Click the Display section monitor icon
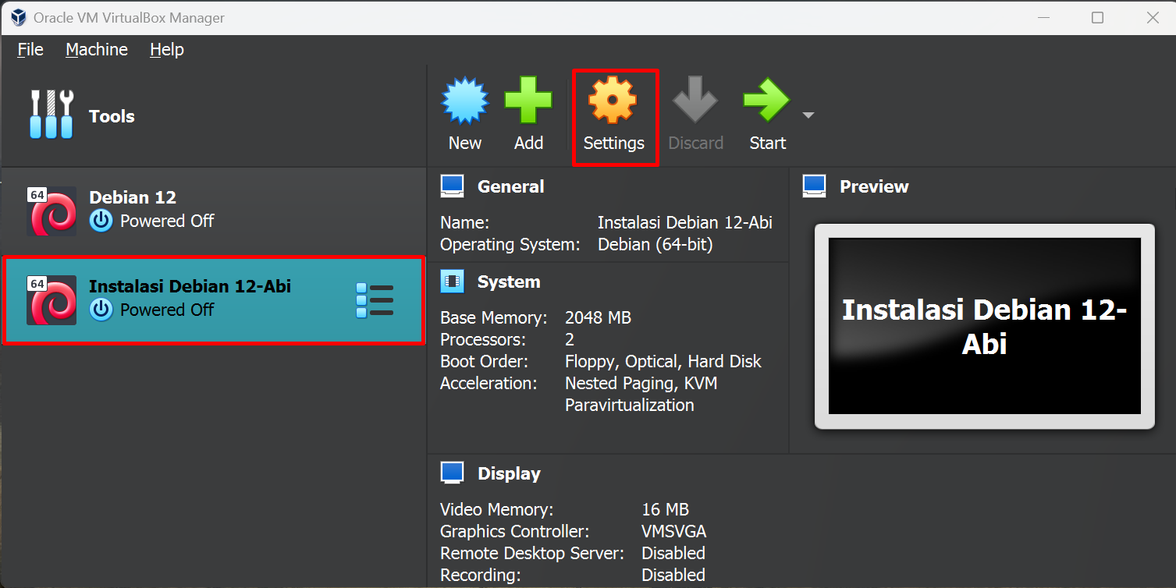The image size is (1176, 588). pos(452,473)
